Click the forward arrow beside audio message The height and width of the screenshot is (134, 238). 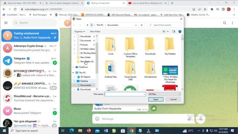click(x=154, y=108)
